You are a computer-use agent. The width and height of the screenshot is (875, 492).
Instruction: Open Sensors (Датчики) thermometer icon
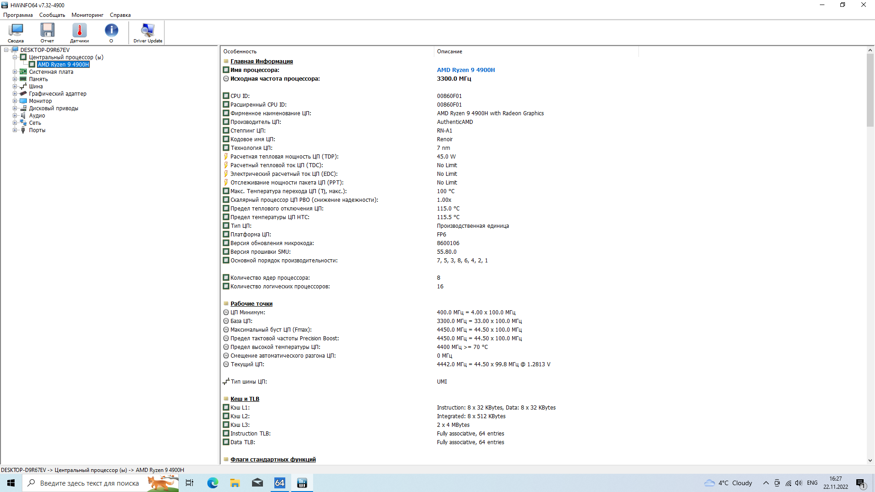coord(79,33)
